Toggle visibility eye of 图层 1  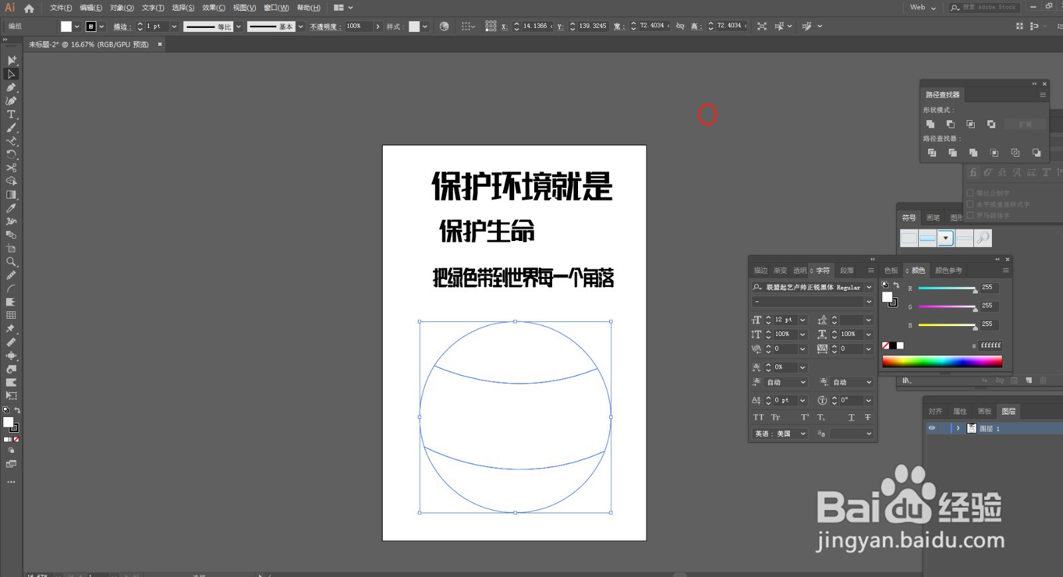(x=931, y=428)
